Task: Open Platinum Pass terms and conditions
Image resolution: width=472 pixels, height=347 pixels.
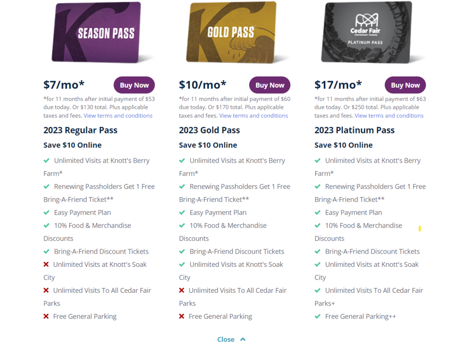Action: 389,116
